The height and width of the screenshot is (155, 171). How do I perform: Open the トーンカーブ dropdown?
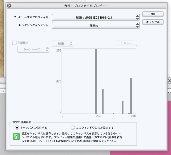[33, 49]
